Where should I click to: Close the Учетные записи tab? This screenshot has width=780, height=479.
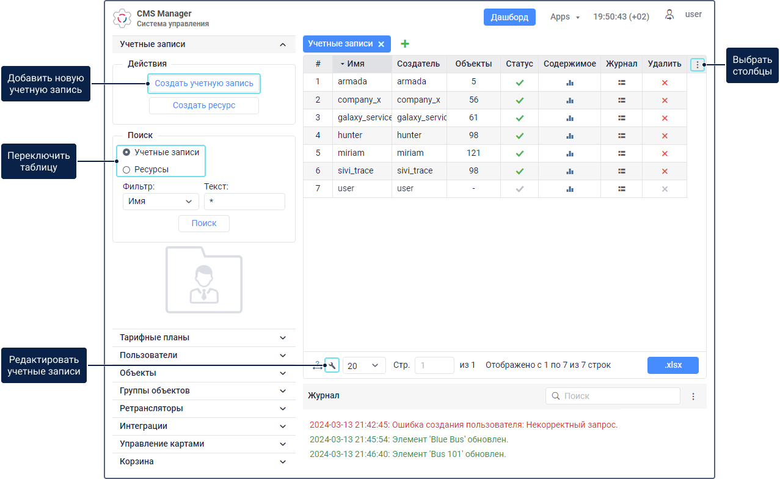click(381, 44)
